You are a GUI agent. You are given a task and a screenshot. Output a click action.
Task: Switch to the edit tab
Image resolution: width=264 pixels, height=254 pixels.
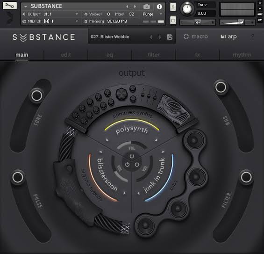[66, 55]
